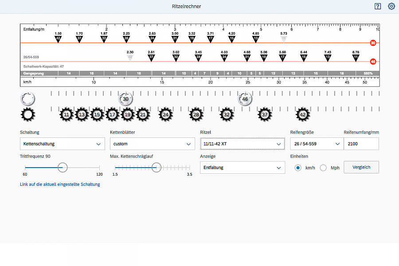The width and height of the screenshot is (399, 266).
Task: Open the Ritzel 11/11-42 XT dropdown
Action: [x=242, y=144]
